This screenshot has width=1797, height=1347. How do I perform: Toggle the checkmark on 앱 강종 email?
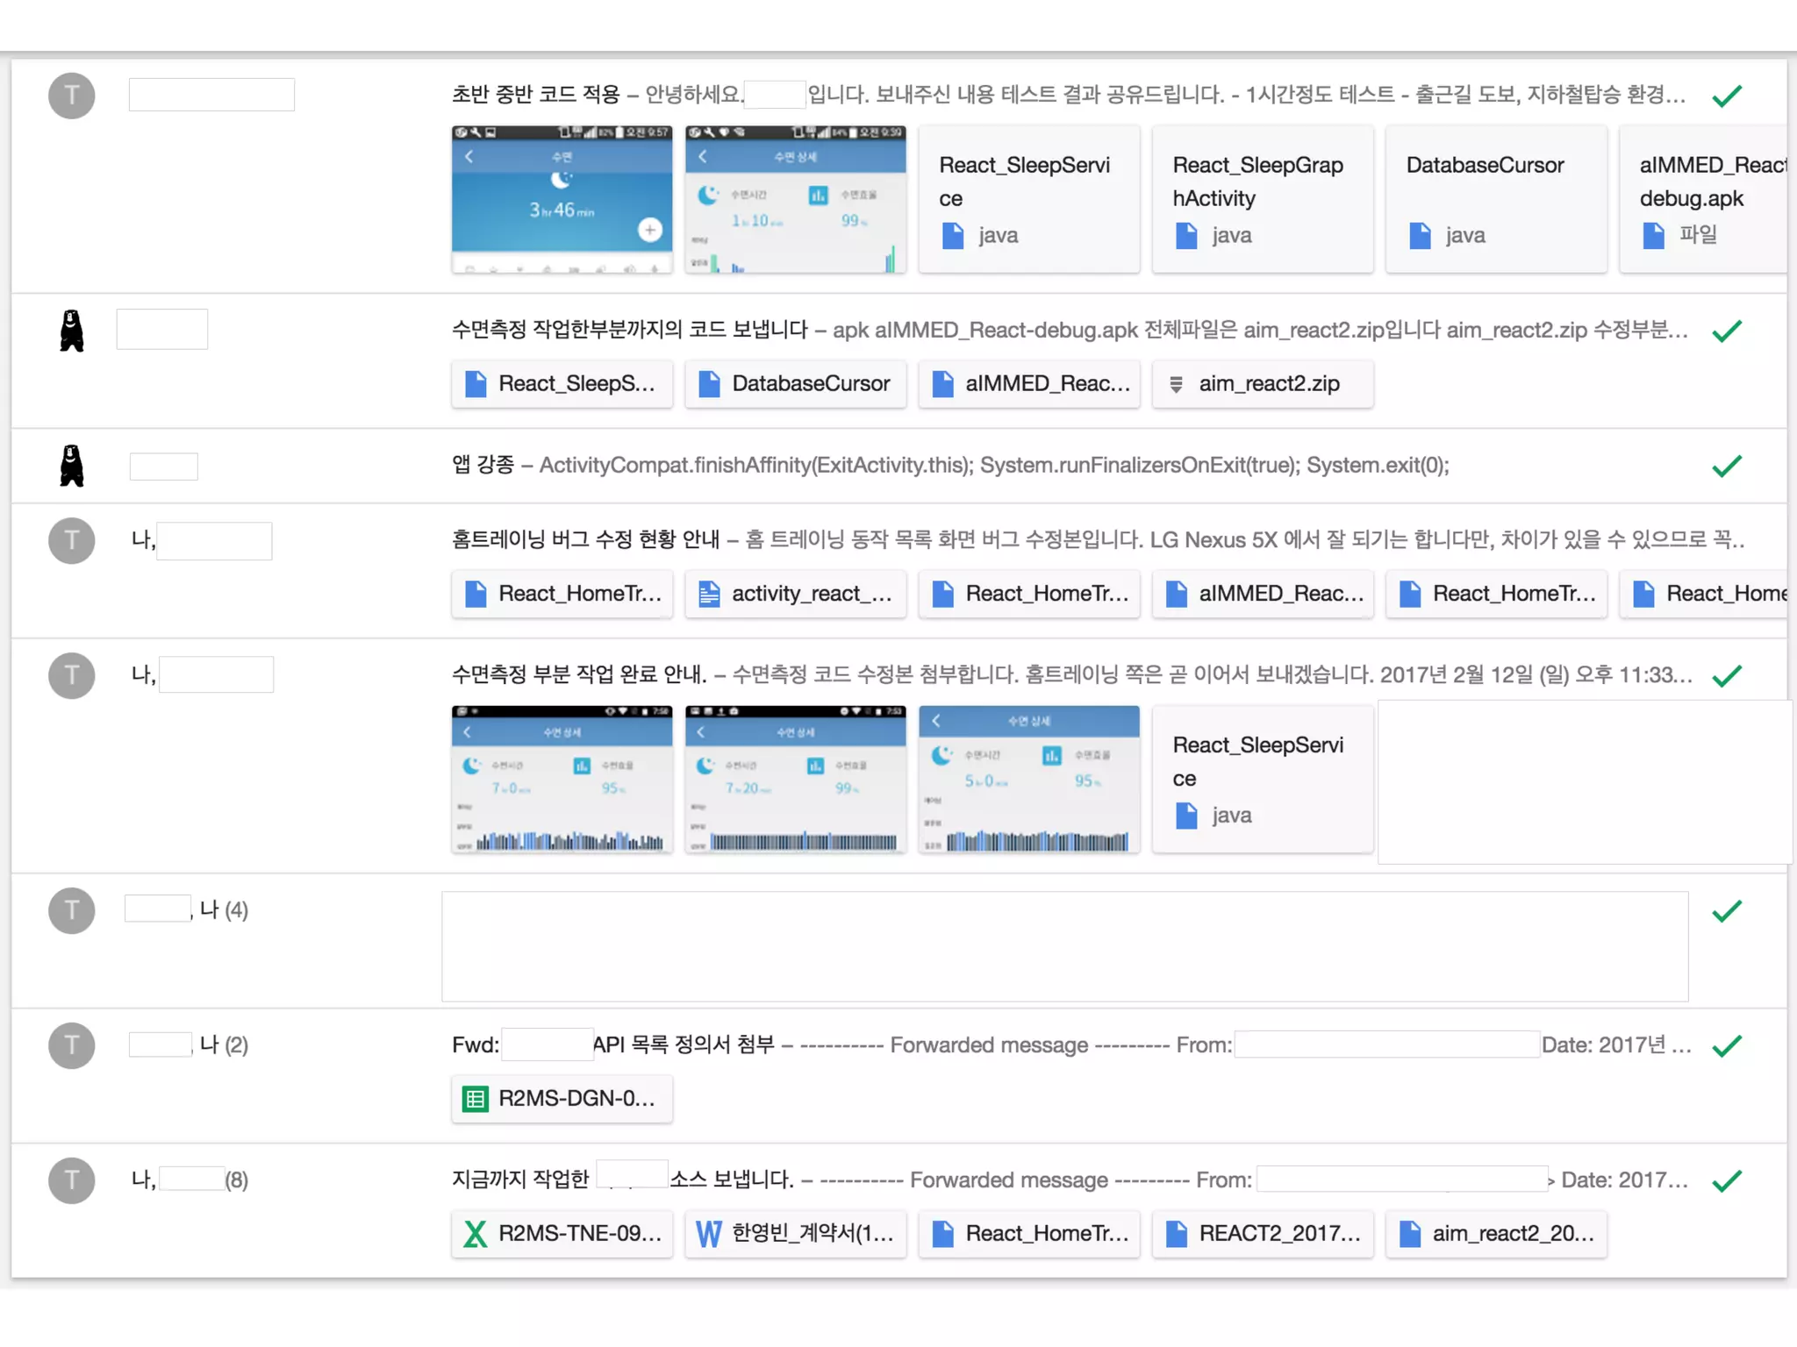tap(1726, 466)
